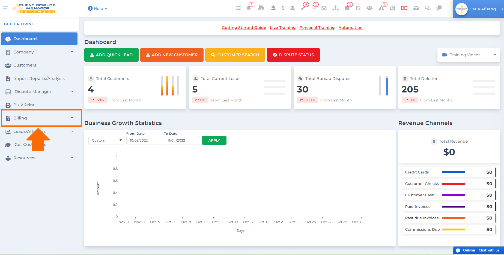Click the Total Deletion trash icon

click(x=404, y=79)
